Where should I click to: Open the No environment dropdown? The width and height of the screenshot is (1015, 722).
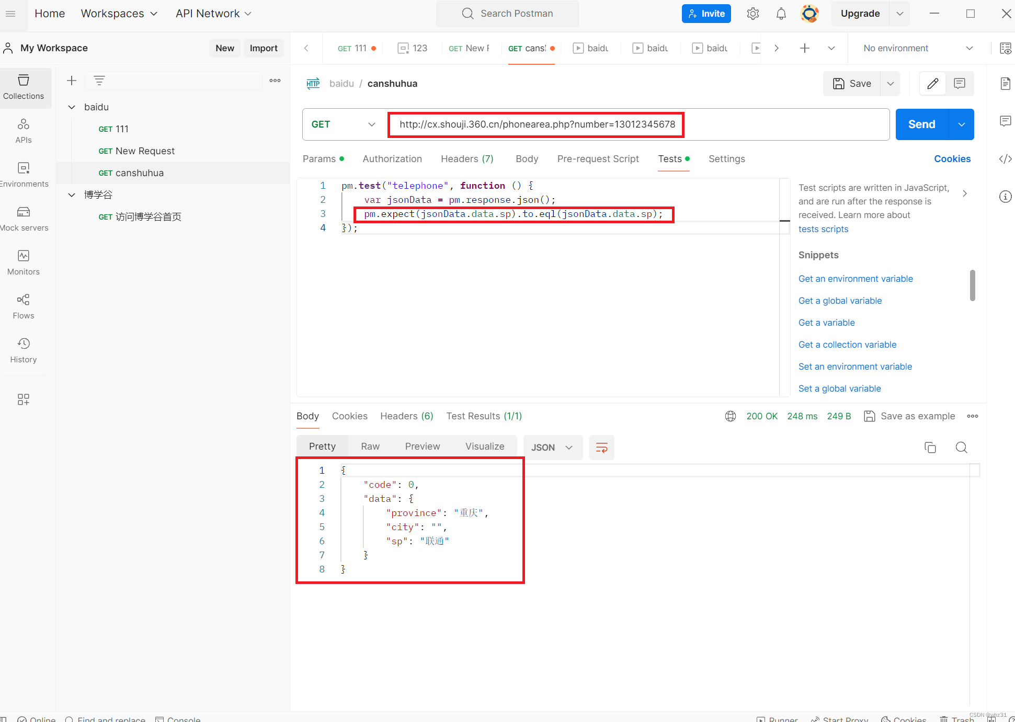tap(918, 48)
